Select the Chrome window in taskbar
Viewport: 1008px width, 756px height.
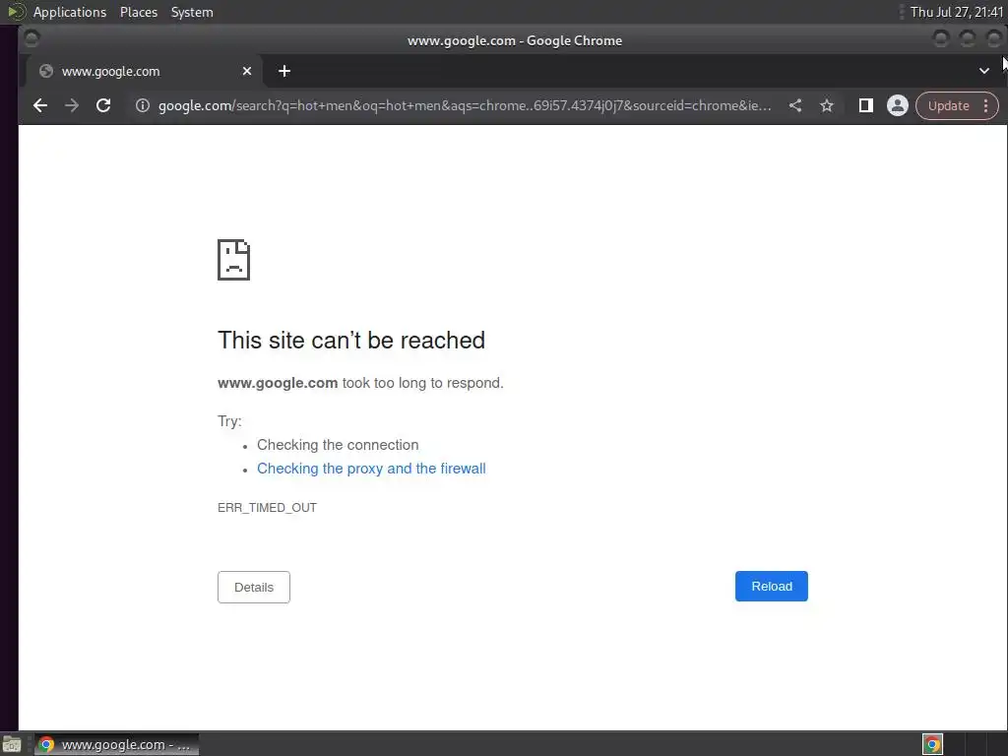pos(116,744)
